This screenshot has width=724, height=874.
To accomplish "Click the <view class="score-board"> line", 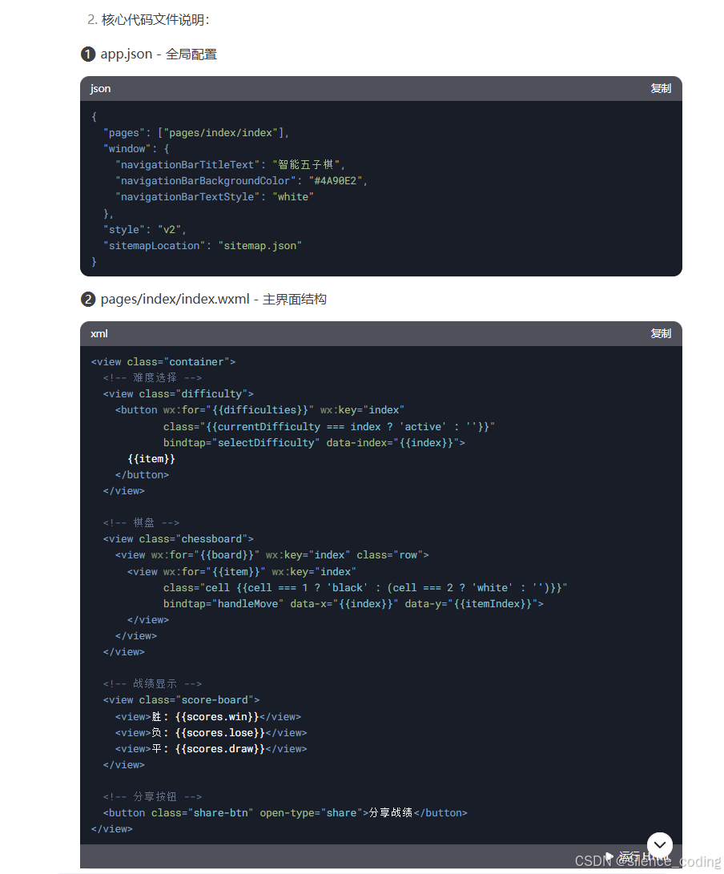I will [x=181, y=700].
